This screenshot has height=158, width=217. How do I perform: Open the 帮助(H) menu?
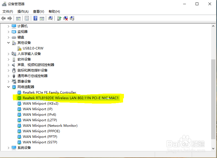click(54, 12)
